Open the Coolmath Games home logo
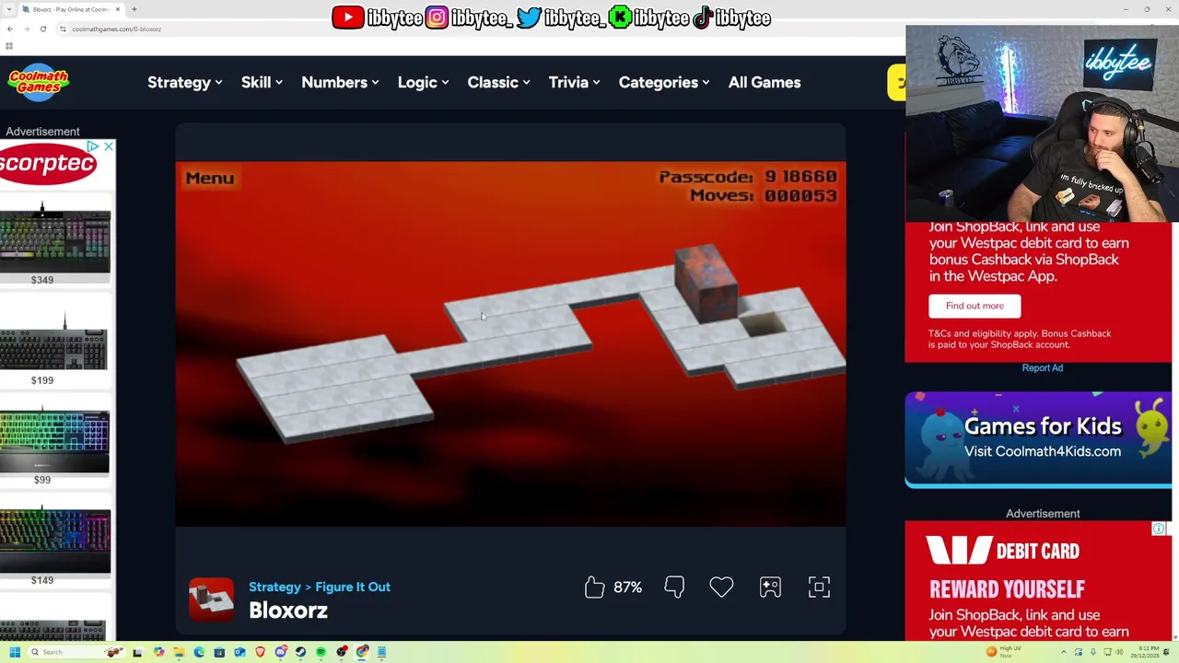Viewport: 1179px width, 663px height. point(39,81)
